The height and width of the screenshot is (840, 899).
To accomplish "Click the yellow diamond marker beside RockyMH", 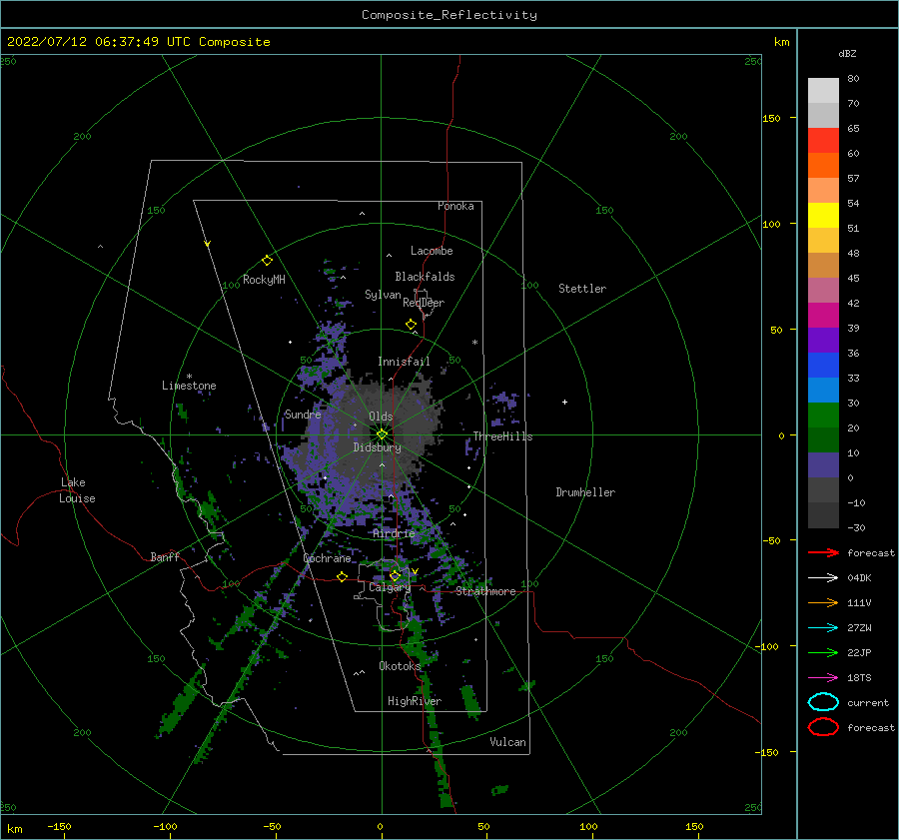I will [x=267, y=261].
